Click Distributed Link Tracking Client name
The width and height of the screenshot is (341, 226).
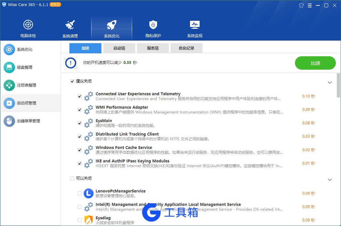[127, 134]
